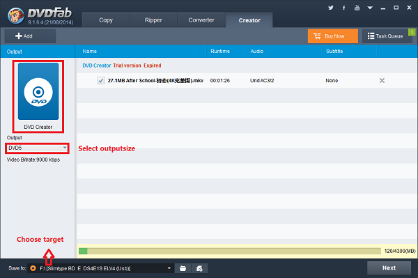The height and width of the screenshot is (278, 418).
Task: Click the None subtitle cell
Action: (332, 81)
